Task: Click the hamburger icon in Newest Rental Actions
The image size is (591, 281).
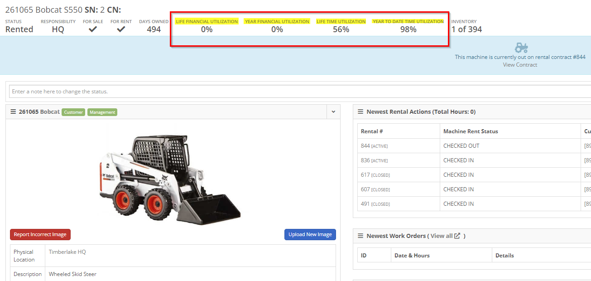Action: coord(360,112)
